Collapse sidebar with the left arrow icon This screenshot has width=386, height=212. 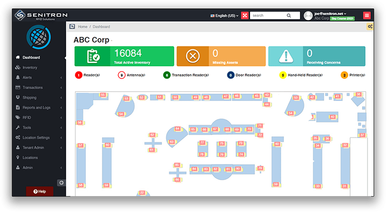click(x=61, y=183)
